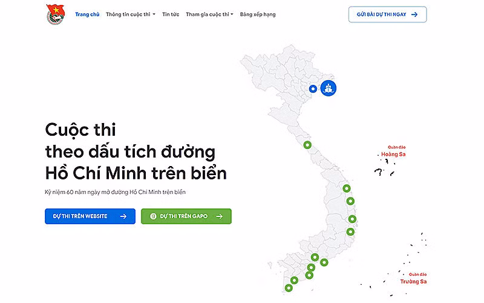Image resolution: width=484 pixels, height=303 pixels.
Task: Expand the Thông tin cuộc thi dropdown
Action: click(x=131, y=14)
